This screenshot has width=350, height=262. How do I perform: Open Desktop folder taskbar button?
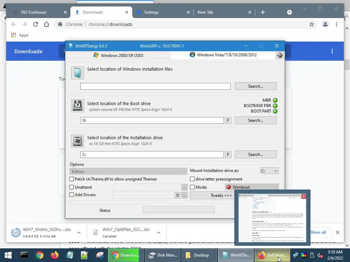[199, 255]
